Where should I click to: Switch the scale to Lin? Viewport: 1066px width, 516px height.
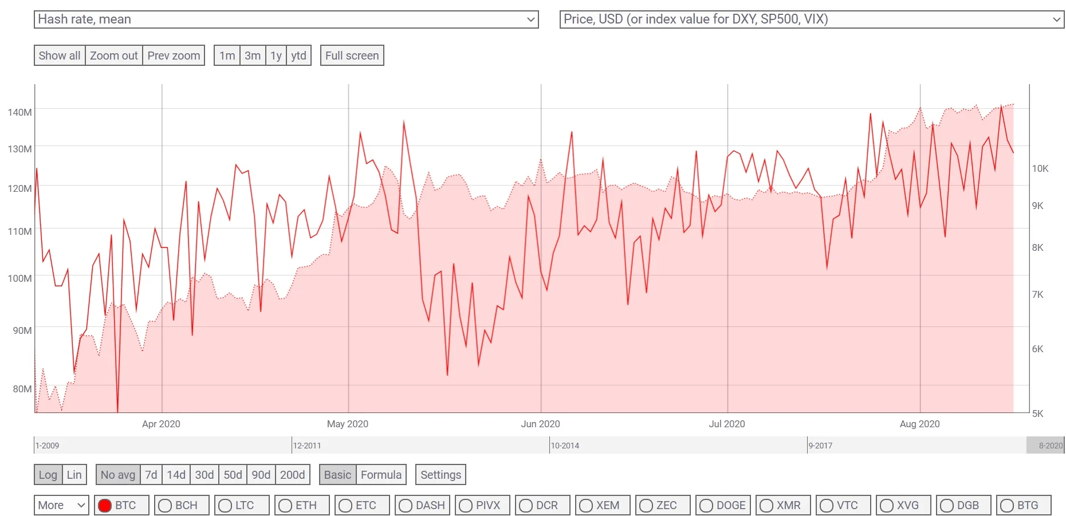74,475
